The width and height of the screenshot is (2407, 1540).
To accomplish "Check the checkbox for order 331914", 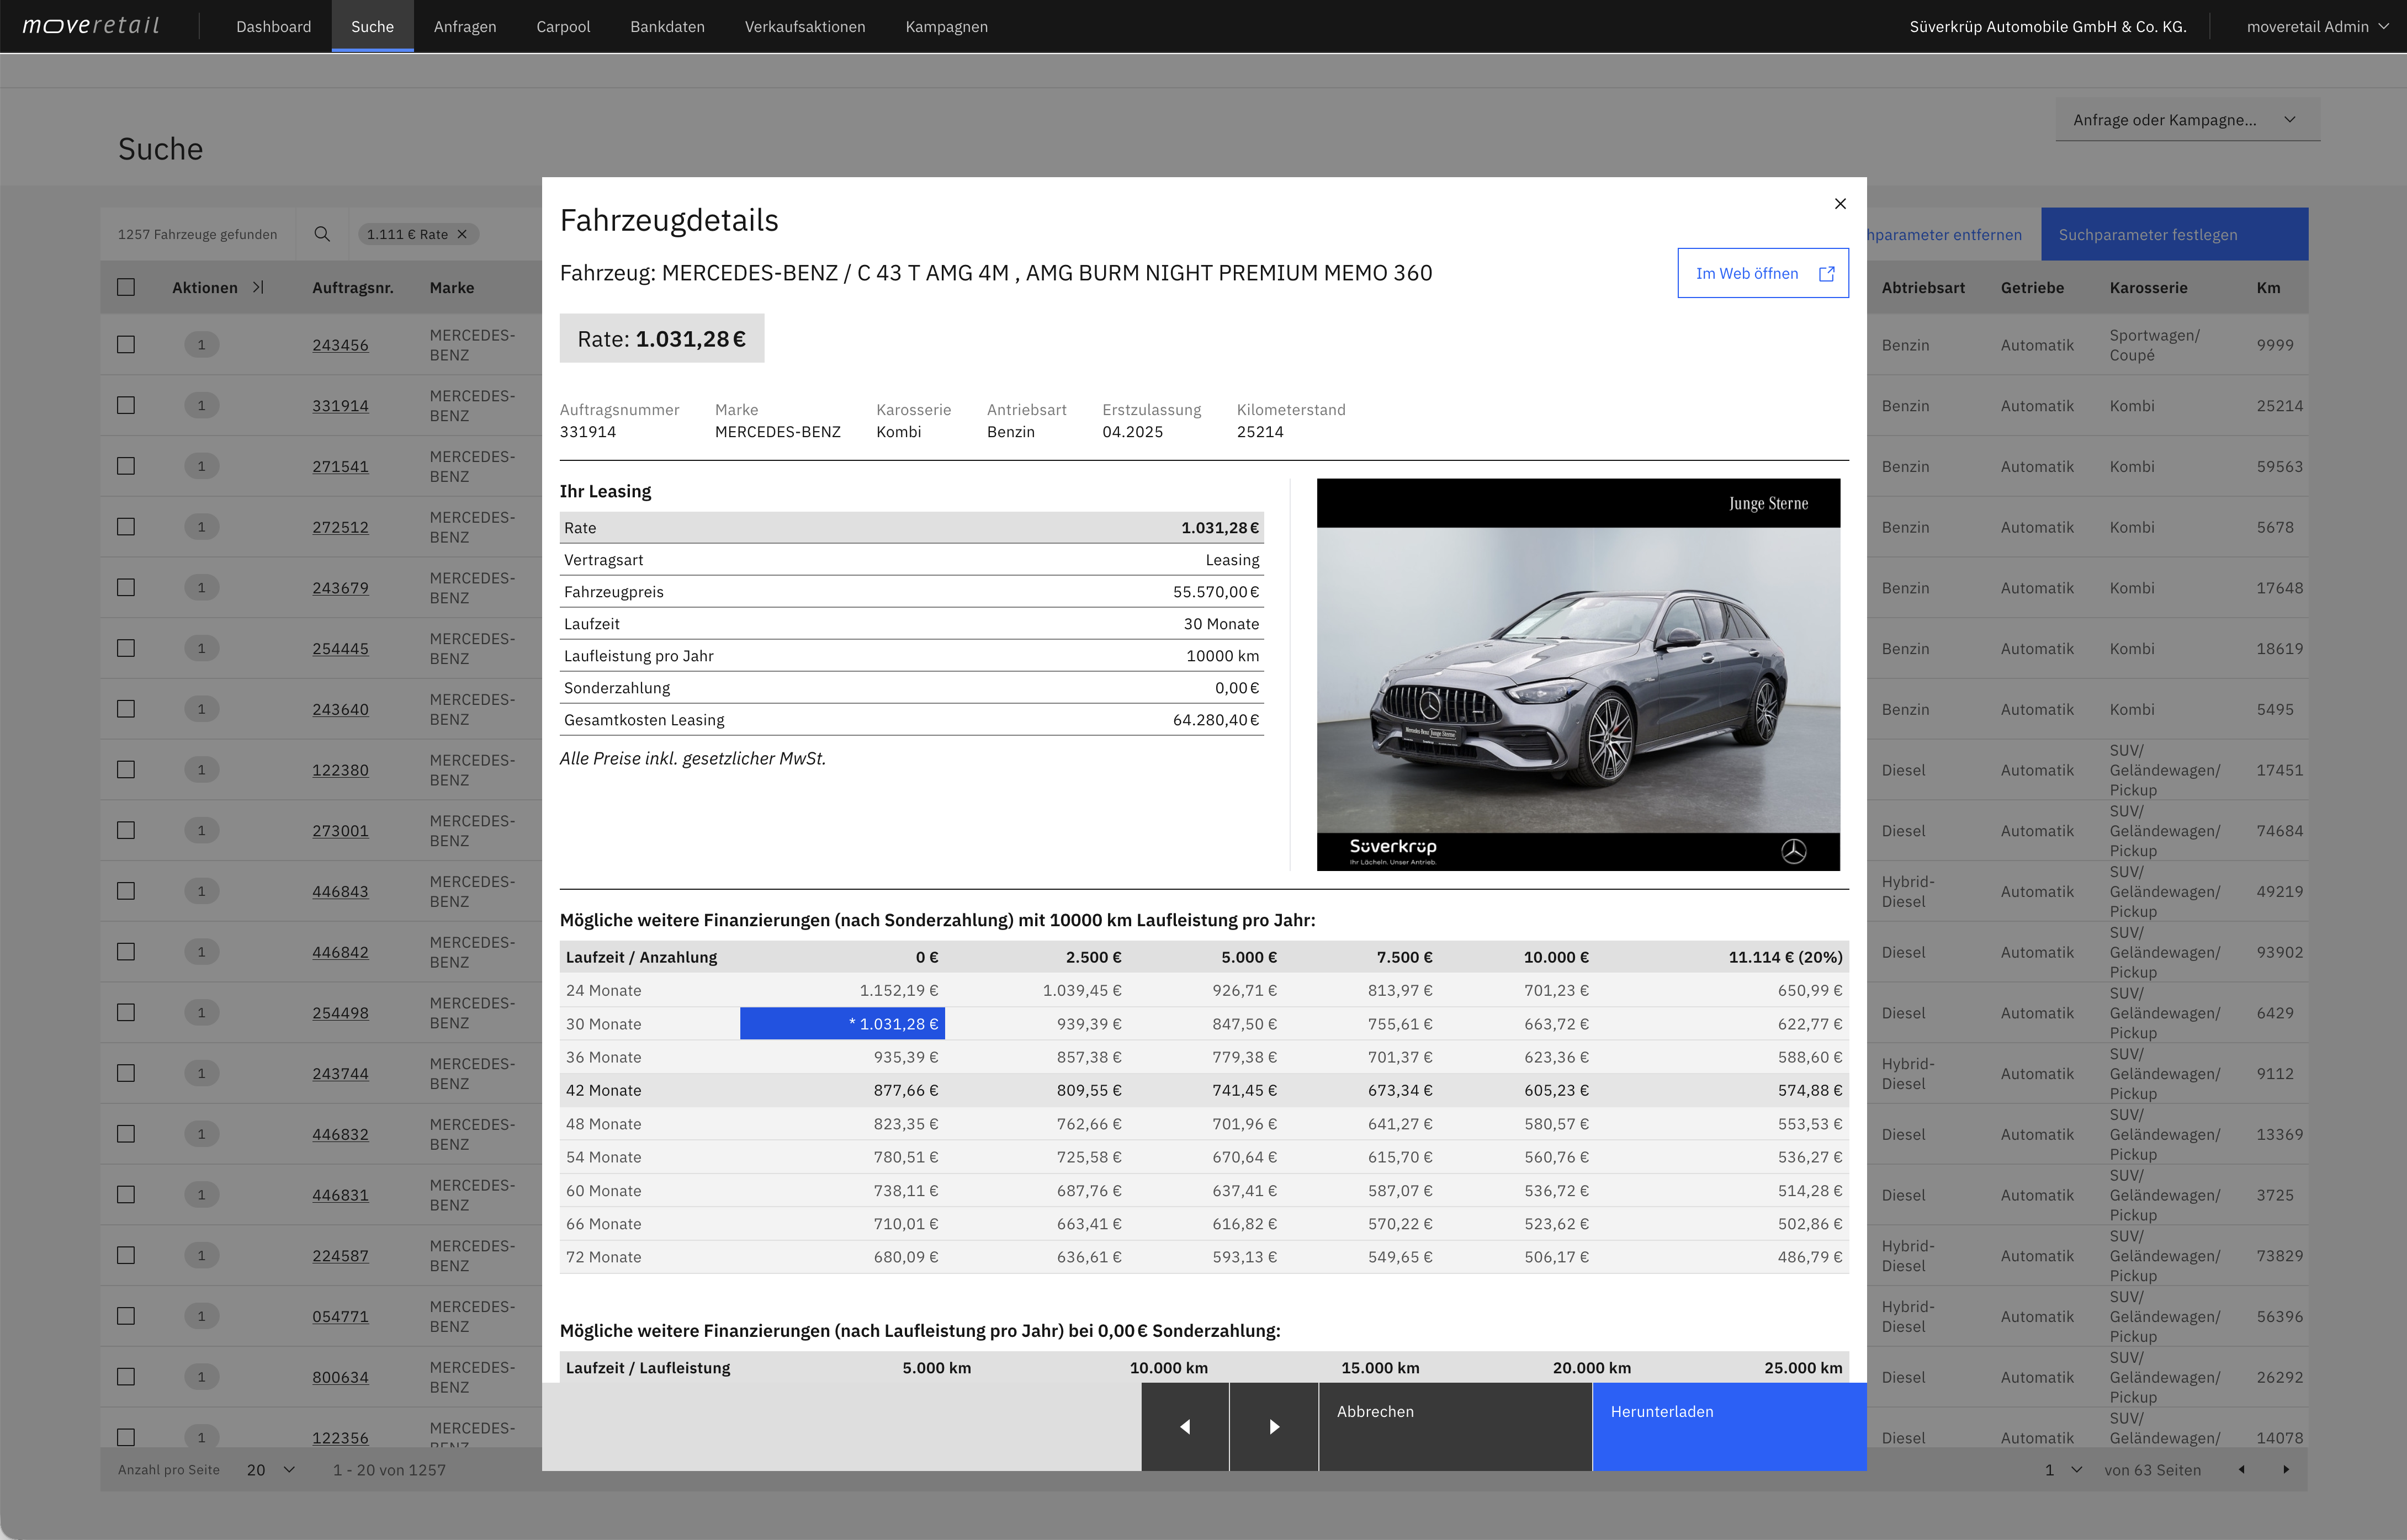I will 126,405.
